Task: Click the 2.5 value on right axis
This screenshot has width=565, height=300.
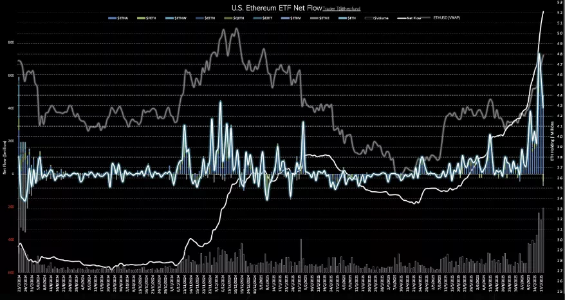Action: (560, 292)
